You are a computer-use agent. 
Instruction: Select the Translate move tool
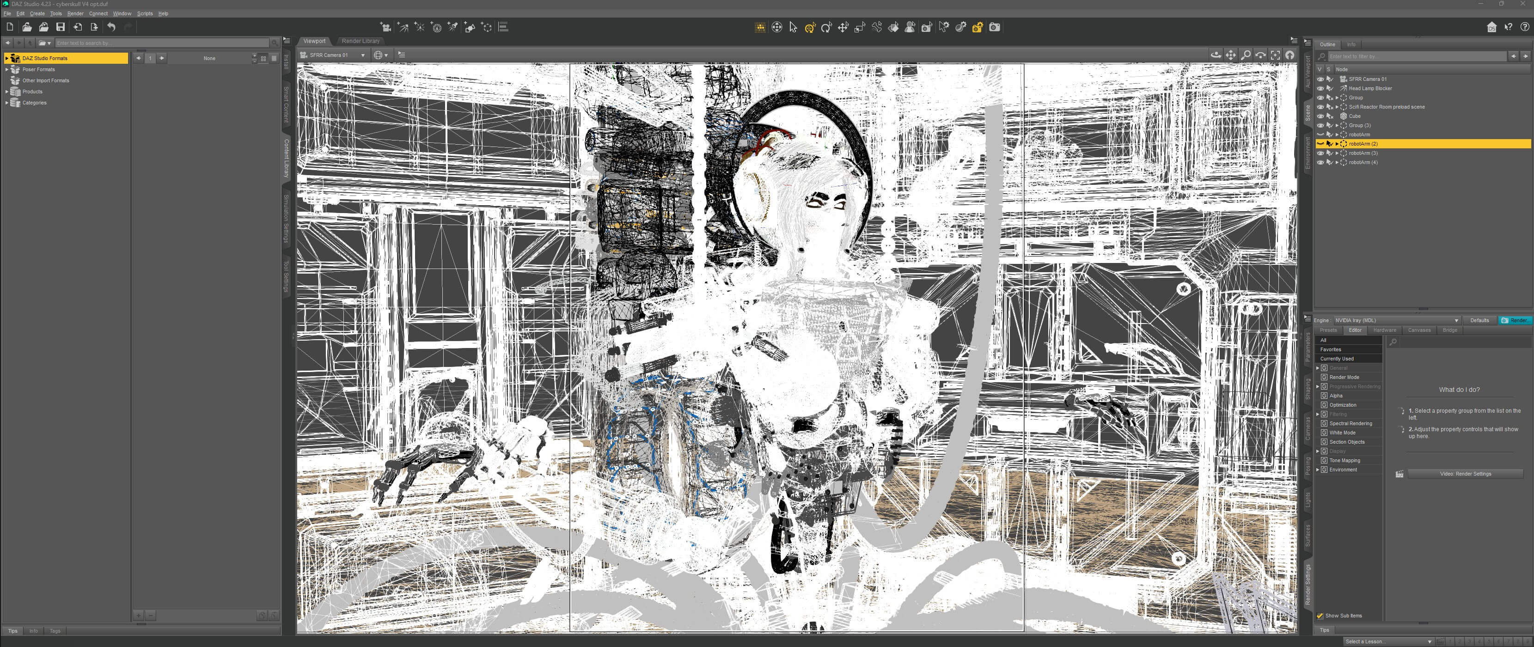tap(843, 27)
